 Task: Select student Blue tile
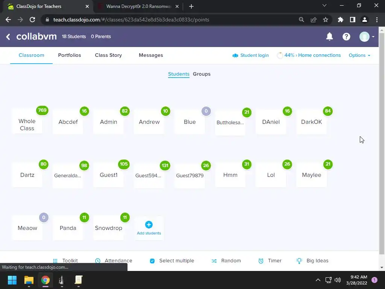(x=189, y=122)
